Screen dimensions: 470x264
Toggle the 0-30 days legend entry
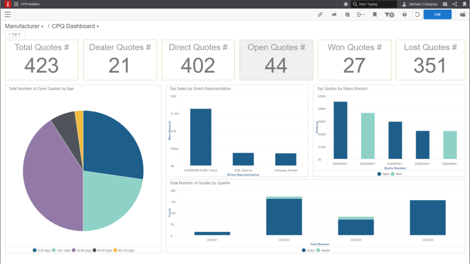42,250
